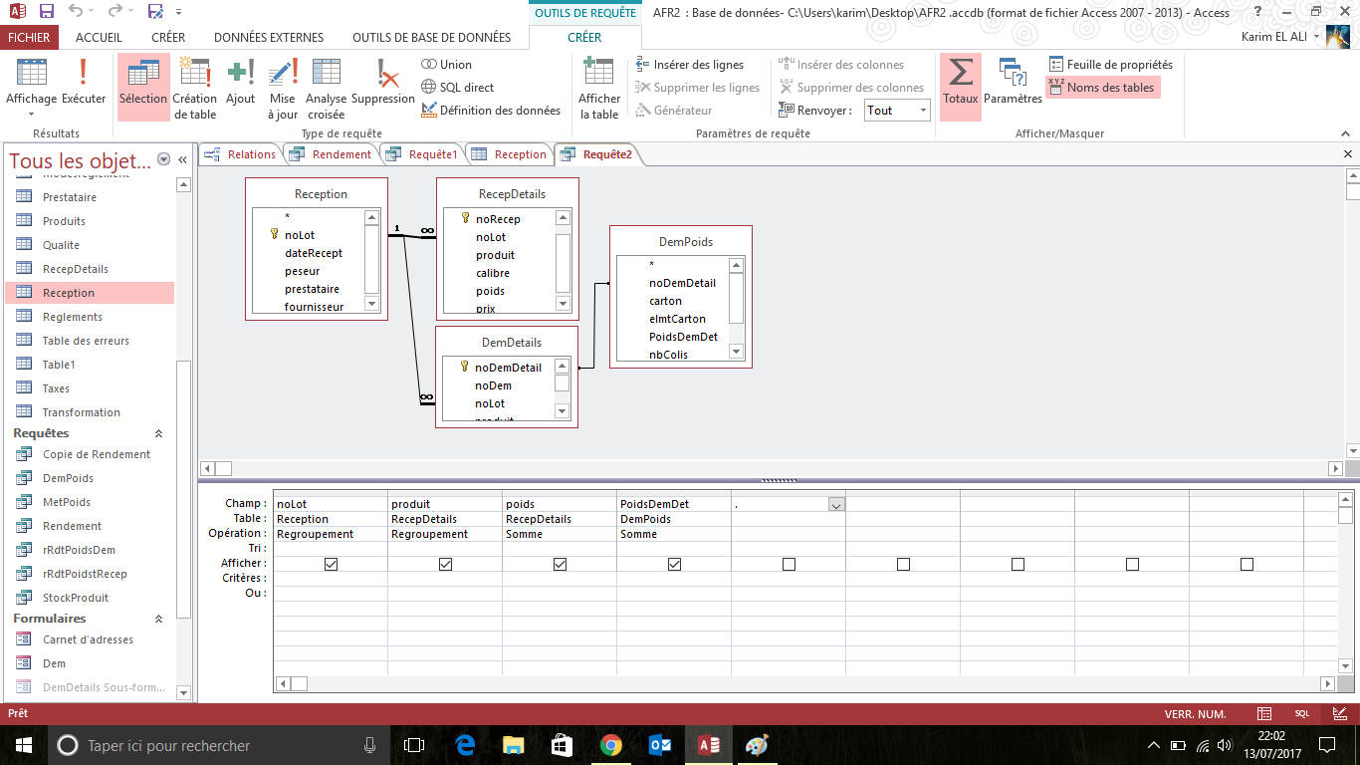
Task: Click the Somme operation under poids
Action: click(x=560, y=534)
